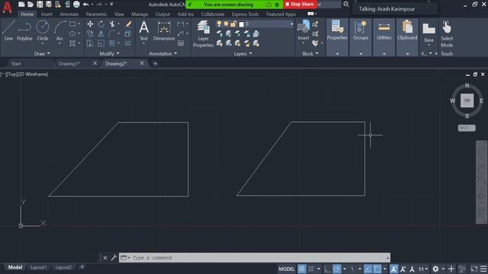488x274 pixels.
Task: Open the Annotate ribbon tab
Action: pyautogui.click(x=69, y=14)
